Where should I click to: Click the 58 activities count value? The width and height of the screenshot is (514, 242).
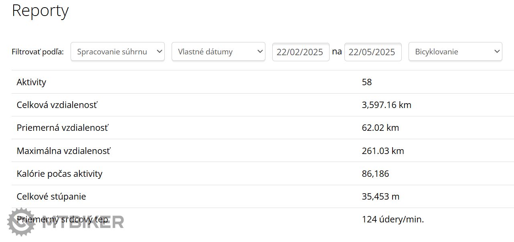366,82
